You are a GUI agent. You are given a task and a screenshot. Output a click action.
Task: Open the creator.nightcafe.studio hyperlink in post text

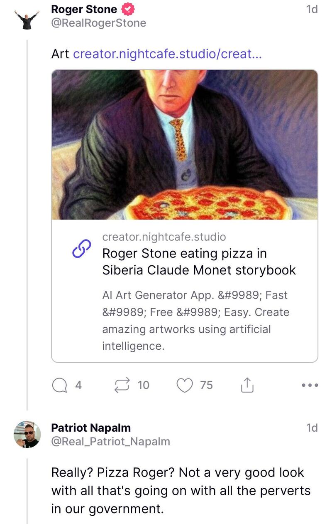[167, 54]
